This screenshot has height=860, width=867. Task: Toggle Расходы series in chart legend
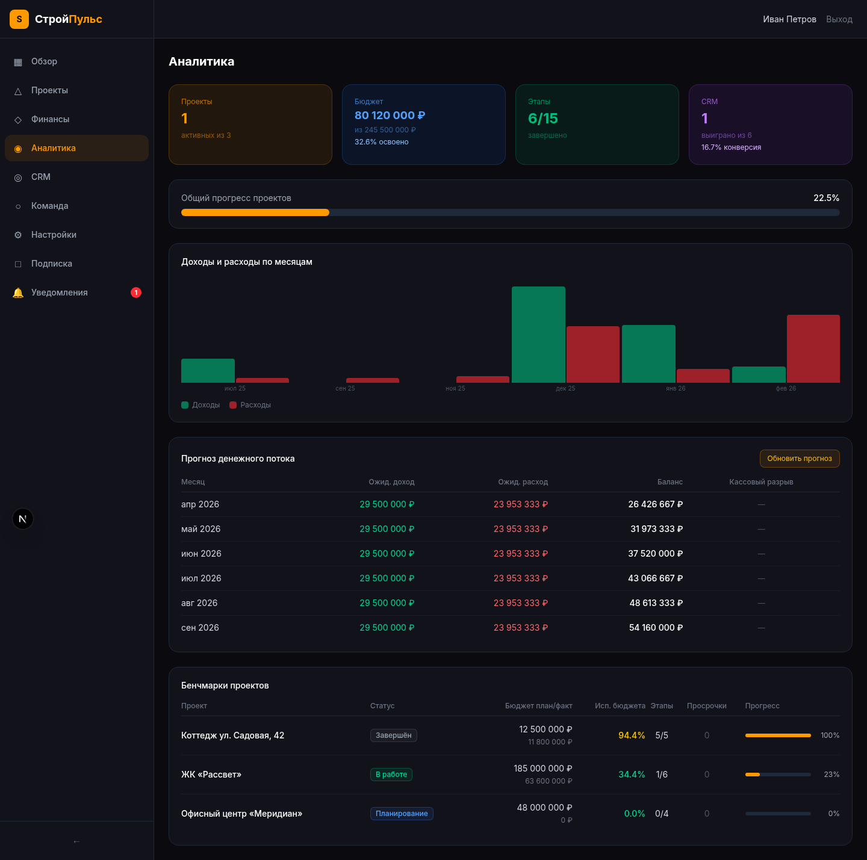[250, 405]
